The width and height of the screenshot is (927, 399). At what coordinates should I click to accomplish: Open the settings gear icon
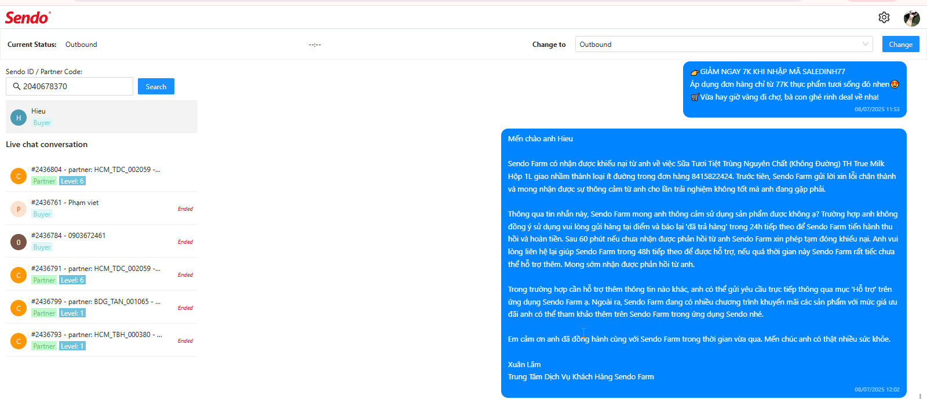[x=884, y=17]
